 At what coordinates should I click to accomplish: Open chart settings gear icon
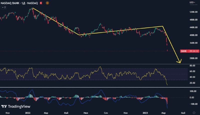click(194, 113)
